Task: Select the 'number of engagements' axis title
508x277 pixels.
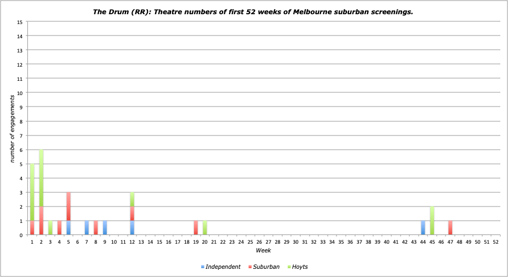Action: click(x=12, y=128)
